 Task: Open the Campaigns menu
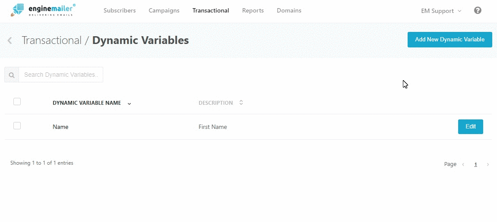click(x=164, y=10)
